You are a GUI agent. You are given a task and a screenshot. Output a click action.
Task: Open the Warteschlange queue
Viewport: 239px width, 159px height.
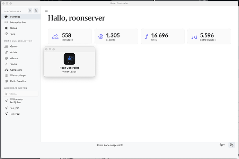tap(18, 76)
